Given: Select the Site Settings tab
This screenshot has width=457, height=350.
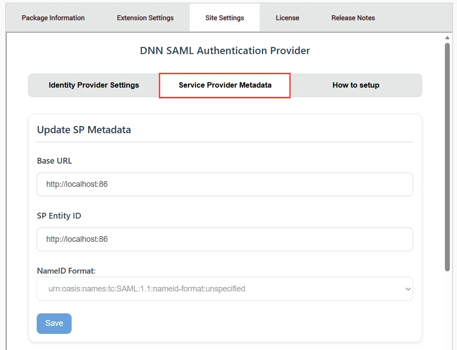Looking at the screenshot, I should pyautogui.click(x=224, y=18).
